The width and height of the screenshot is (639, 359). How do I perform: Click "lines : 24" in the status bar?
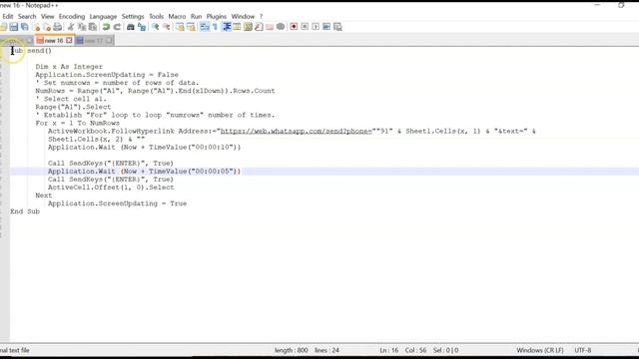pos(326,350)
